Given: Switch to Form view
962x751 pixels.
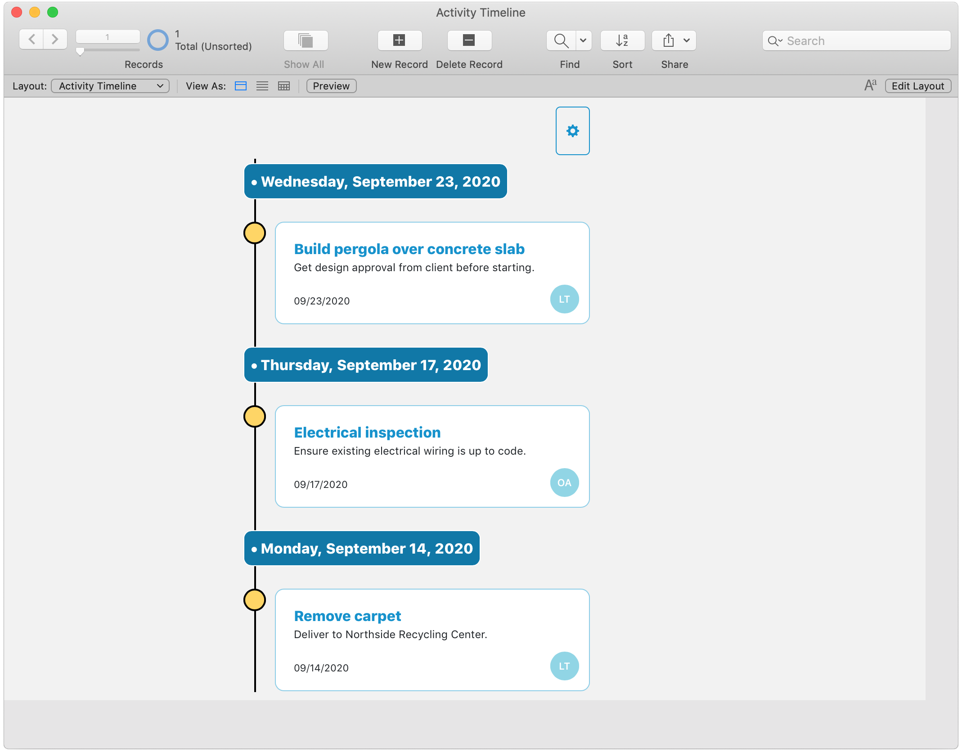Looking at the screenshot, I should (241, 86).
